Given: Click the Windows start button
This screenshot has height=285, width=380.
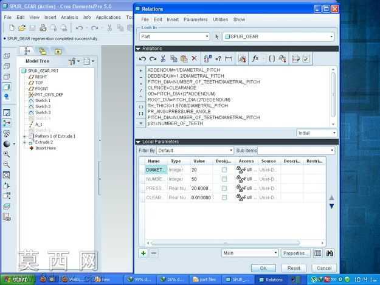Looking at the screenshot, I should pyautogui.click(x=18, y=280).
